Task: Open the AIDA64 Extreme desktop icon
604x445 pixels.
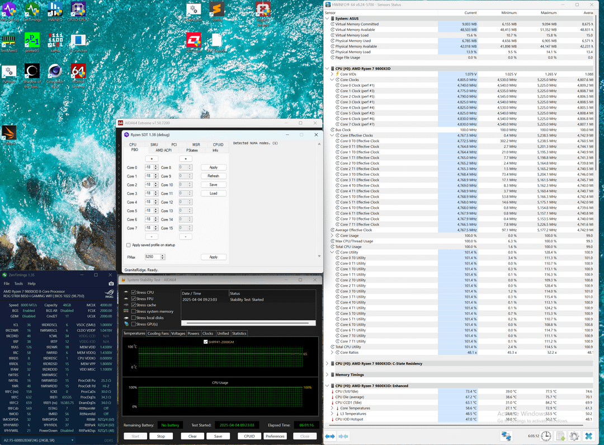Action: (78, 76)
